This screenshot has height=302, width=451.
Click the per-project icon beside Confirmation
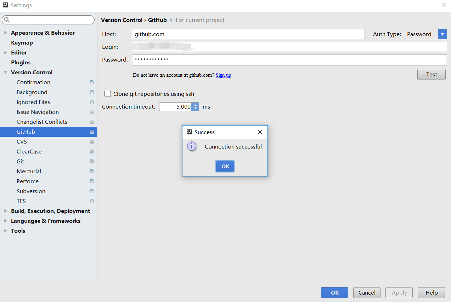(x=91, y=82)
